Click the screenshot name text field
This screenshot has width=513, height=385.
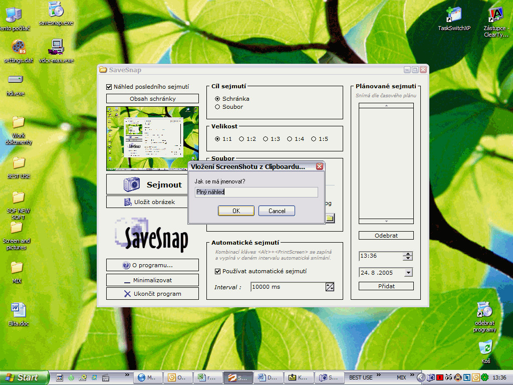(256, 192)
